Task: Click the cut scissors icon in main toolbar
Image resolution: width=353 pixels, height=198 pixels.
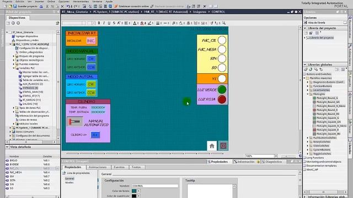Action: pos(47,6)
